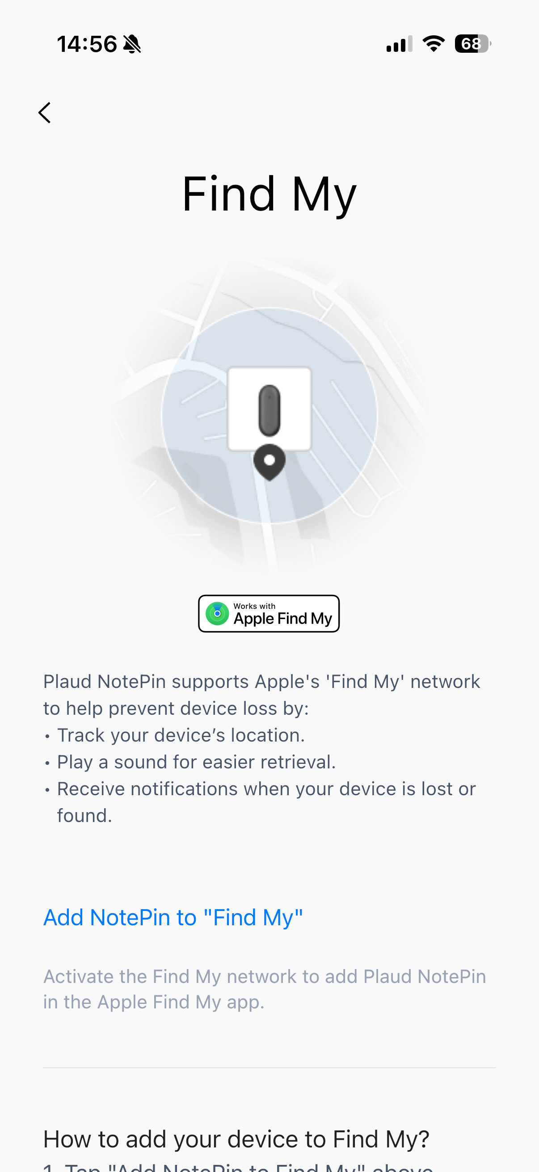Tap the gray NotePin device image

[269, 409]
